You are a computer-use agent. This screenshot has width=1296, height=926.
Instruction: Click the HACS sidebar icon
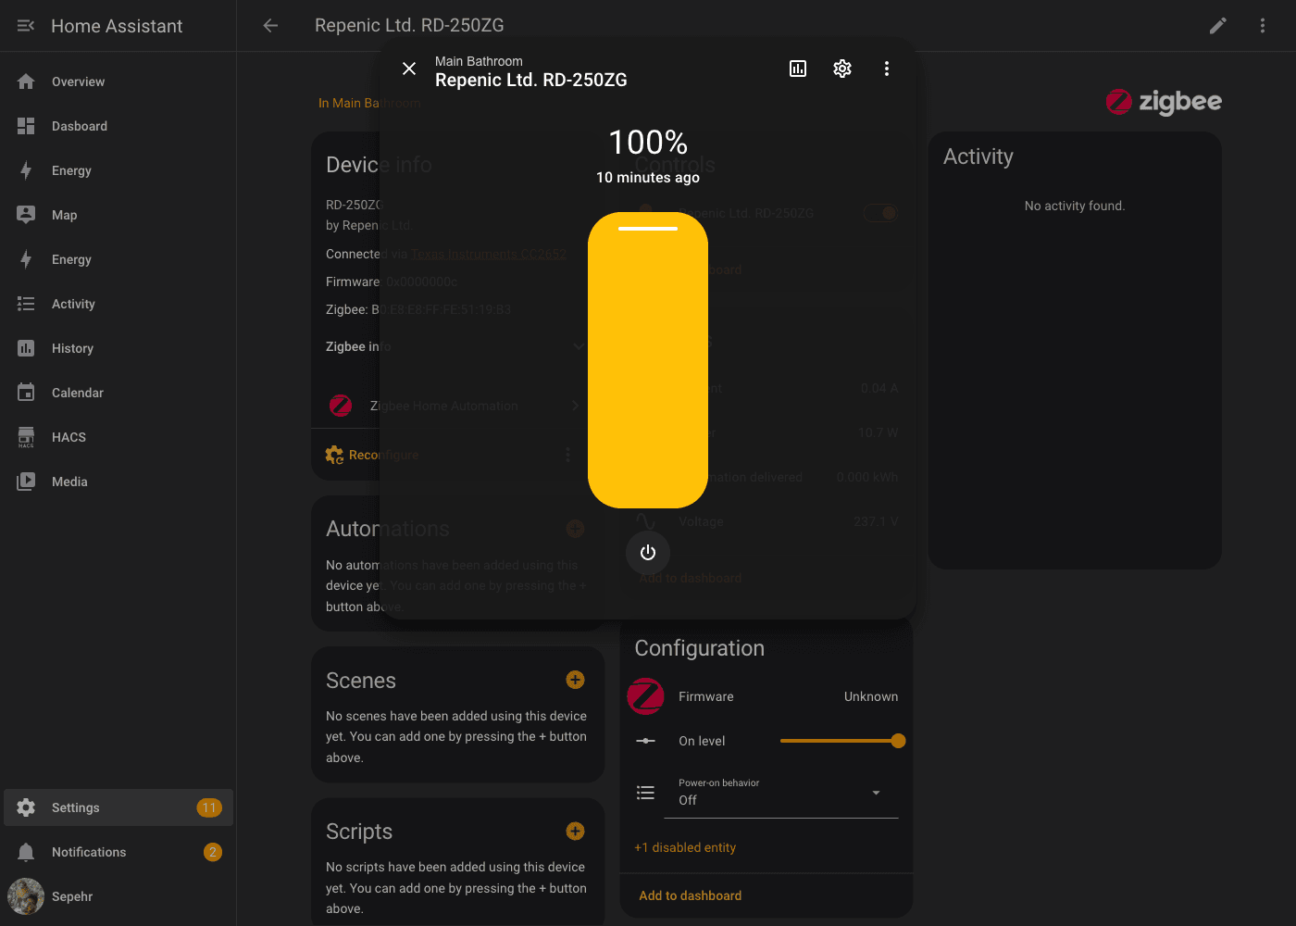[x=26, y=437]
